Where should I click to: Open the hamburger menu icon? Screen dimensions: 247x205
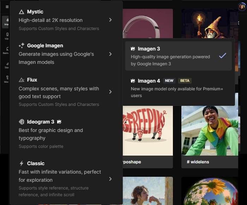(x=7, y=7)
